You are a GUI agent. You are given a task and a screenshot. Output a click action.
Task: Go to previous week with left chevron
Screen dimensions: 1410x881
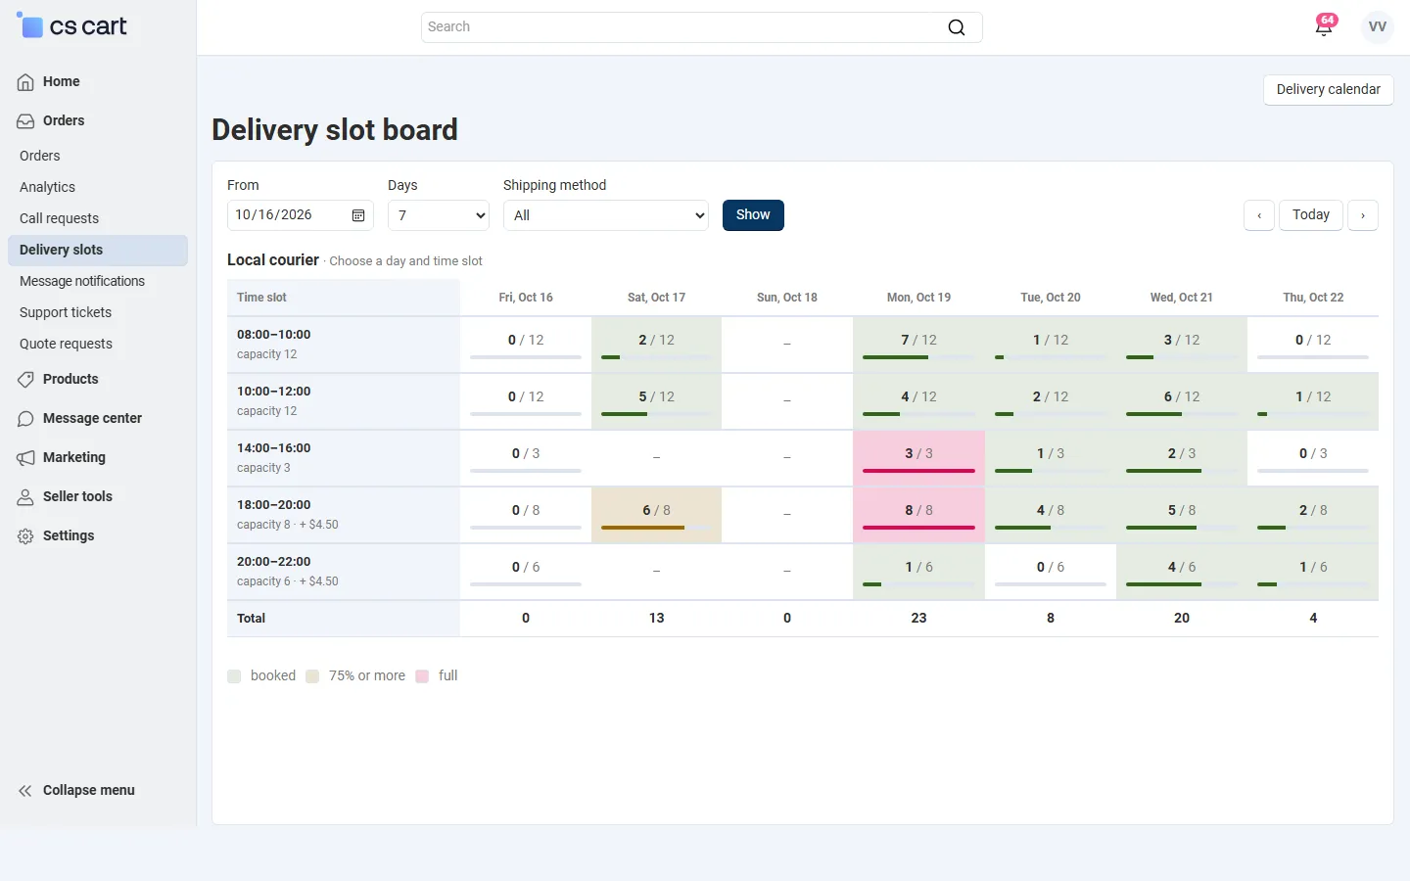pyautogui.click(x=1259, y=215)
